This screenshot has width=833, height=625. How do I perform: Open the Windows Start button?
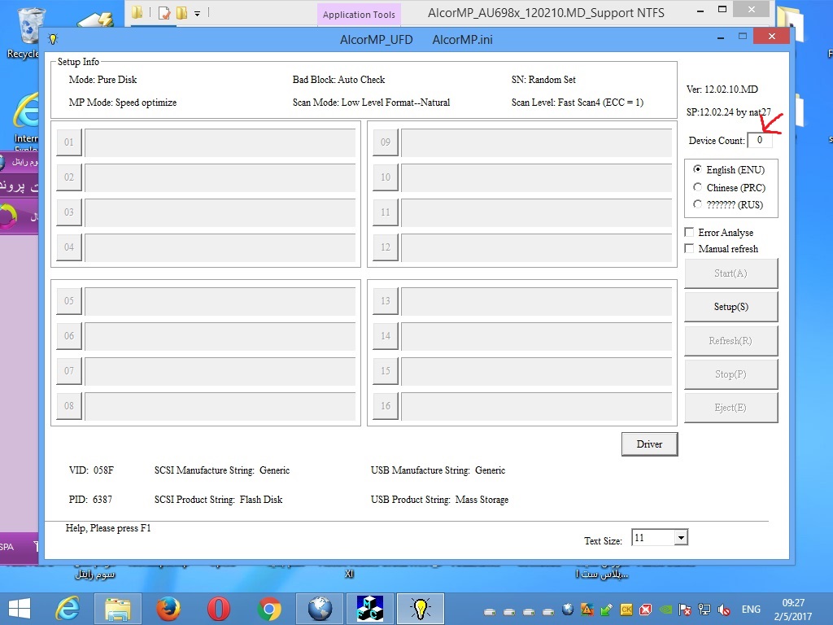(20, 609)
